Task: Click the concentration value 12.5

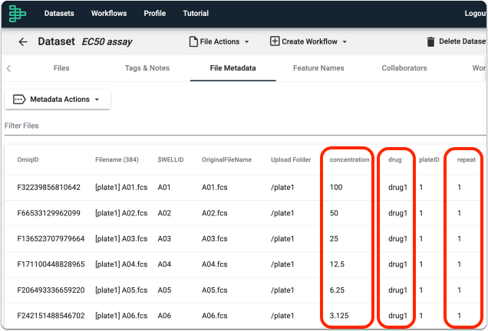Action: [337, 264]
